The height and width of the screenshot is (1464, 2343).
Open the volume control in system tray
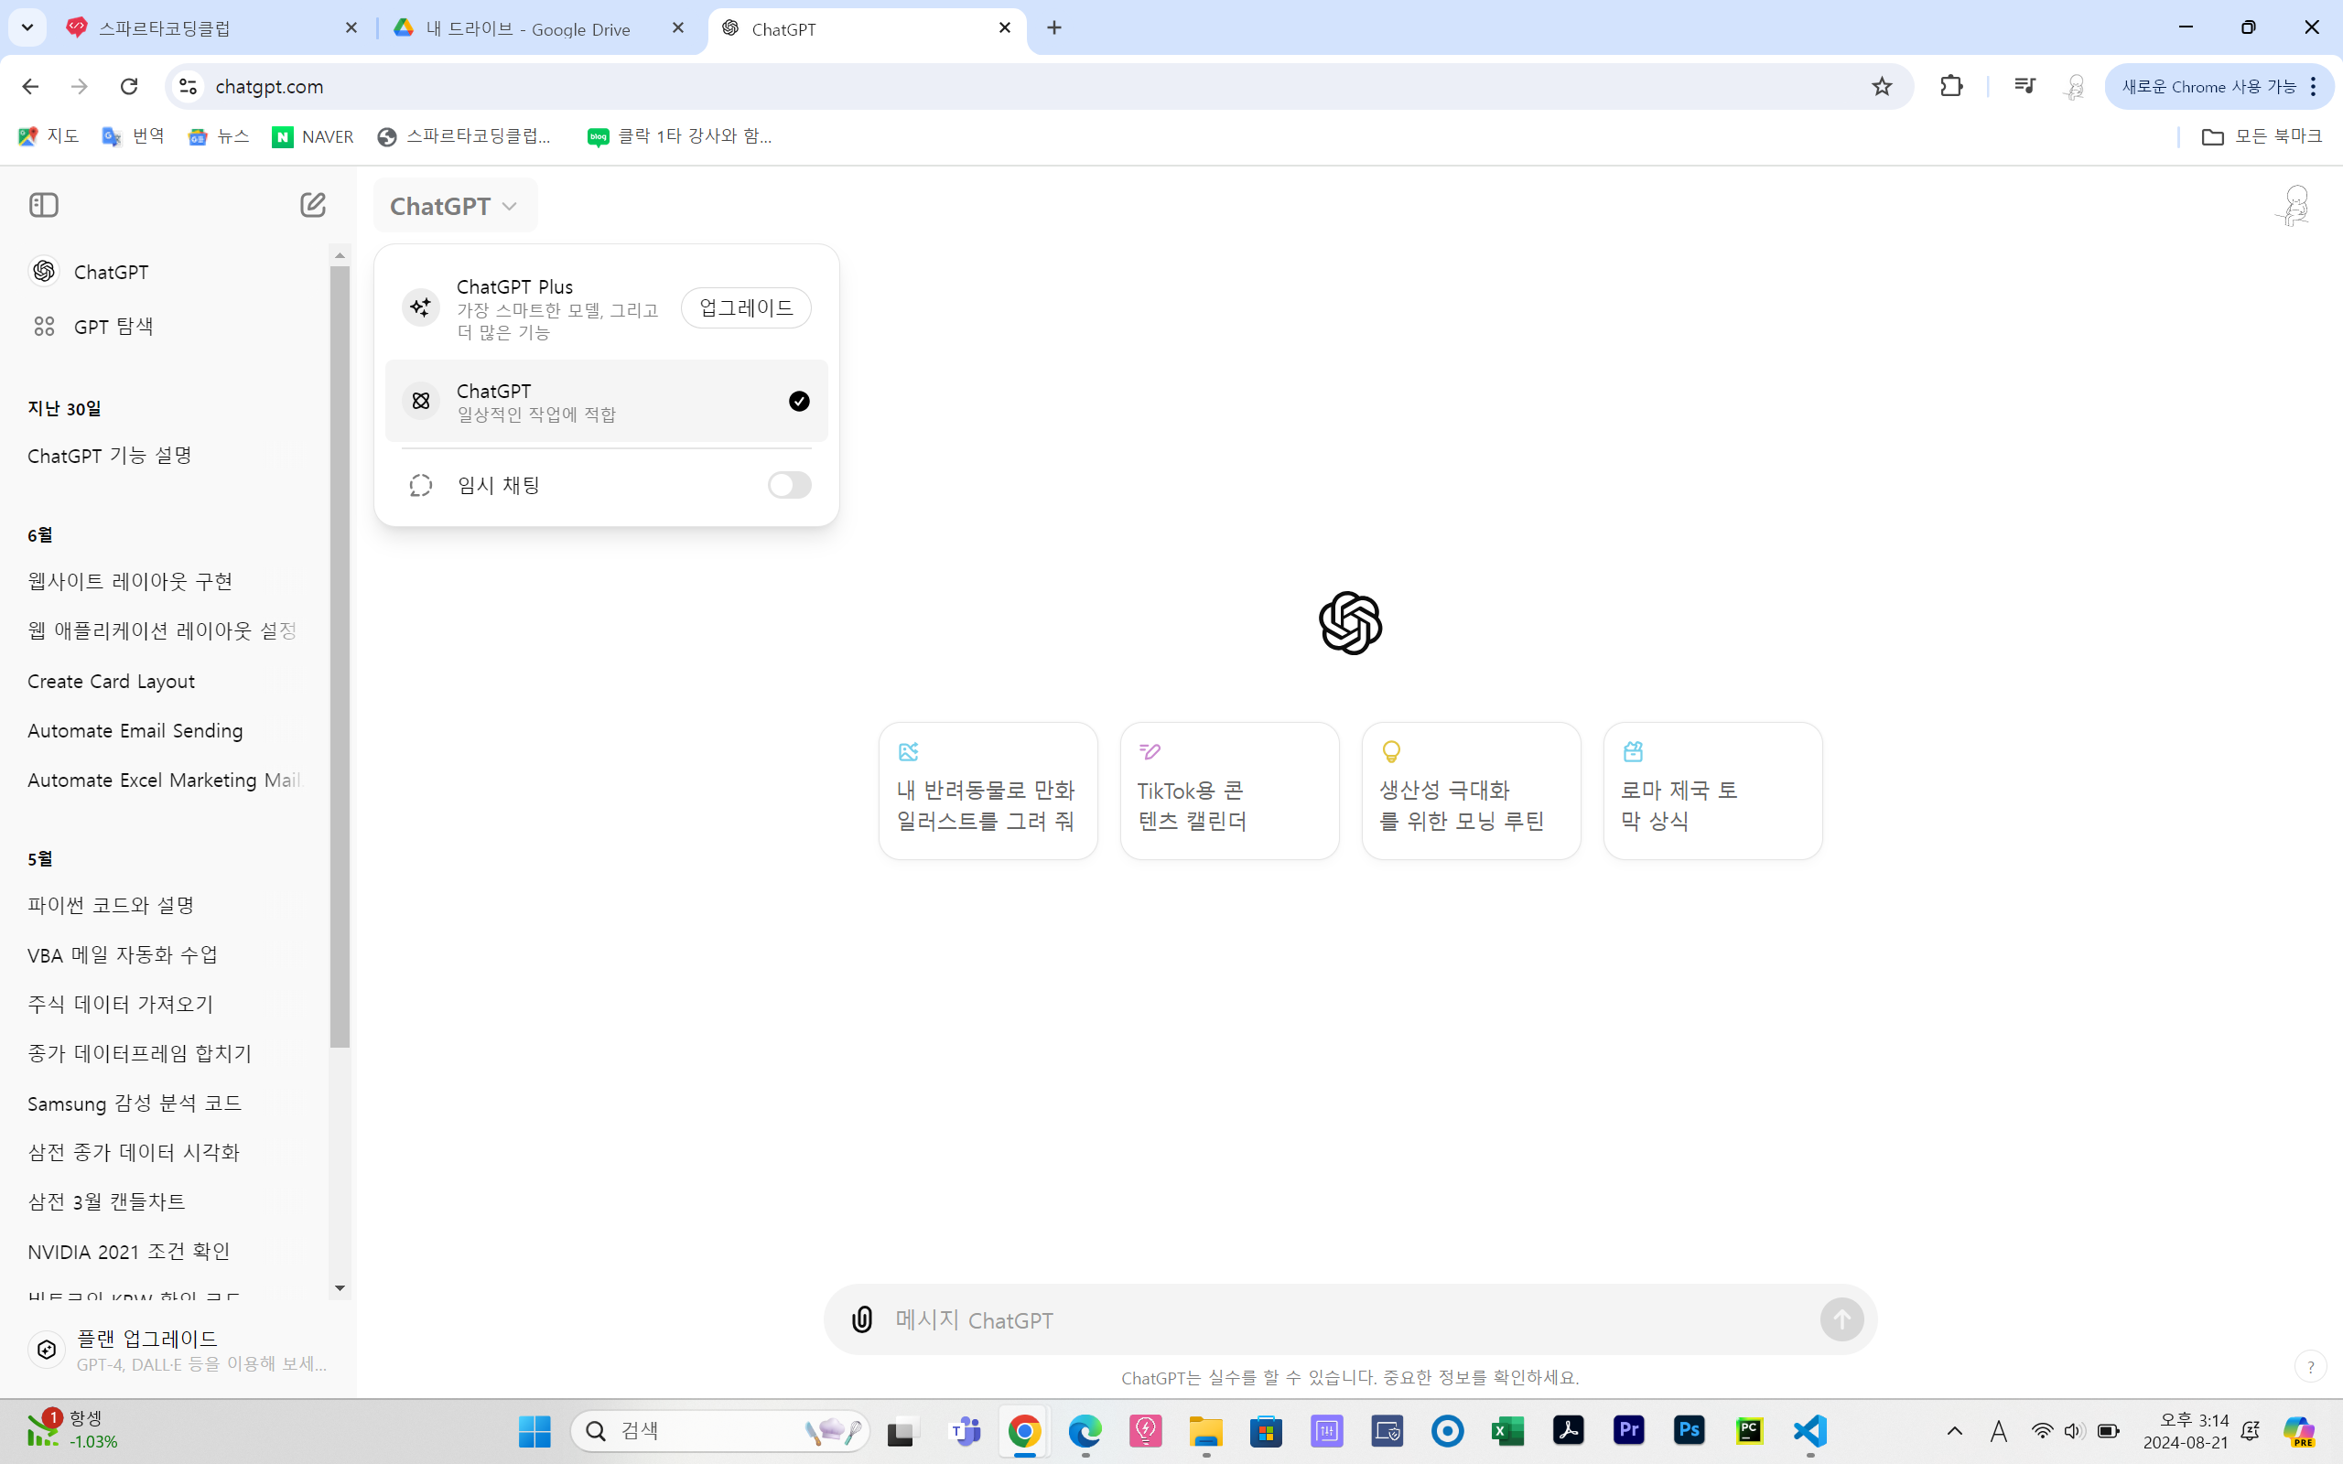(x=2073, y=1430)
